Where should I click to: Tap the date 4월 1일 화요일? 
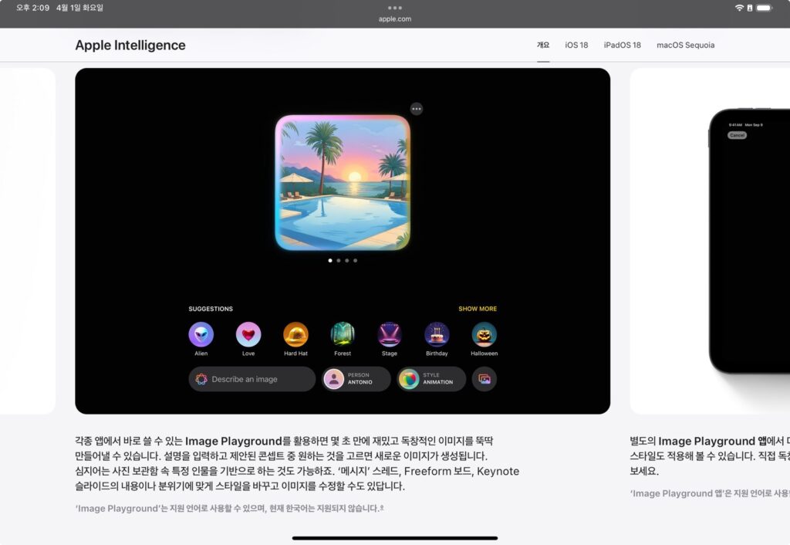click(x=79, y=8)
